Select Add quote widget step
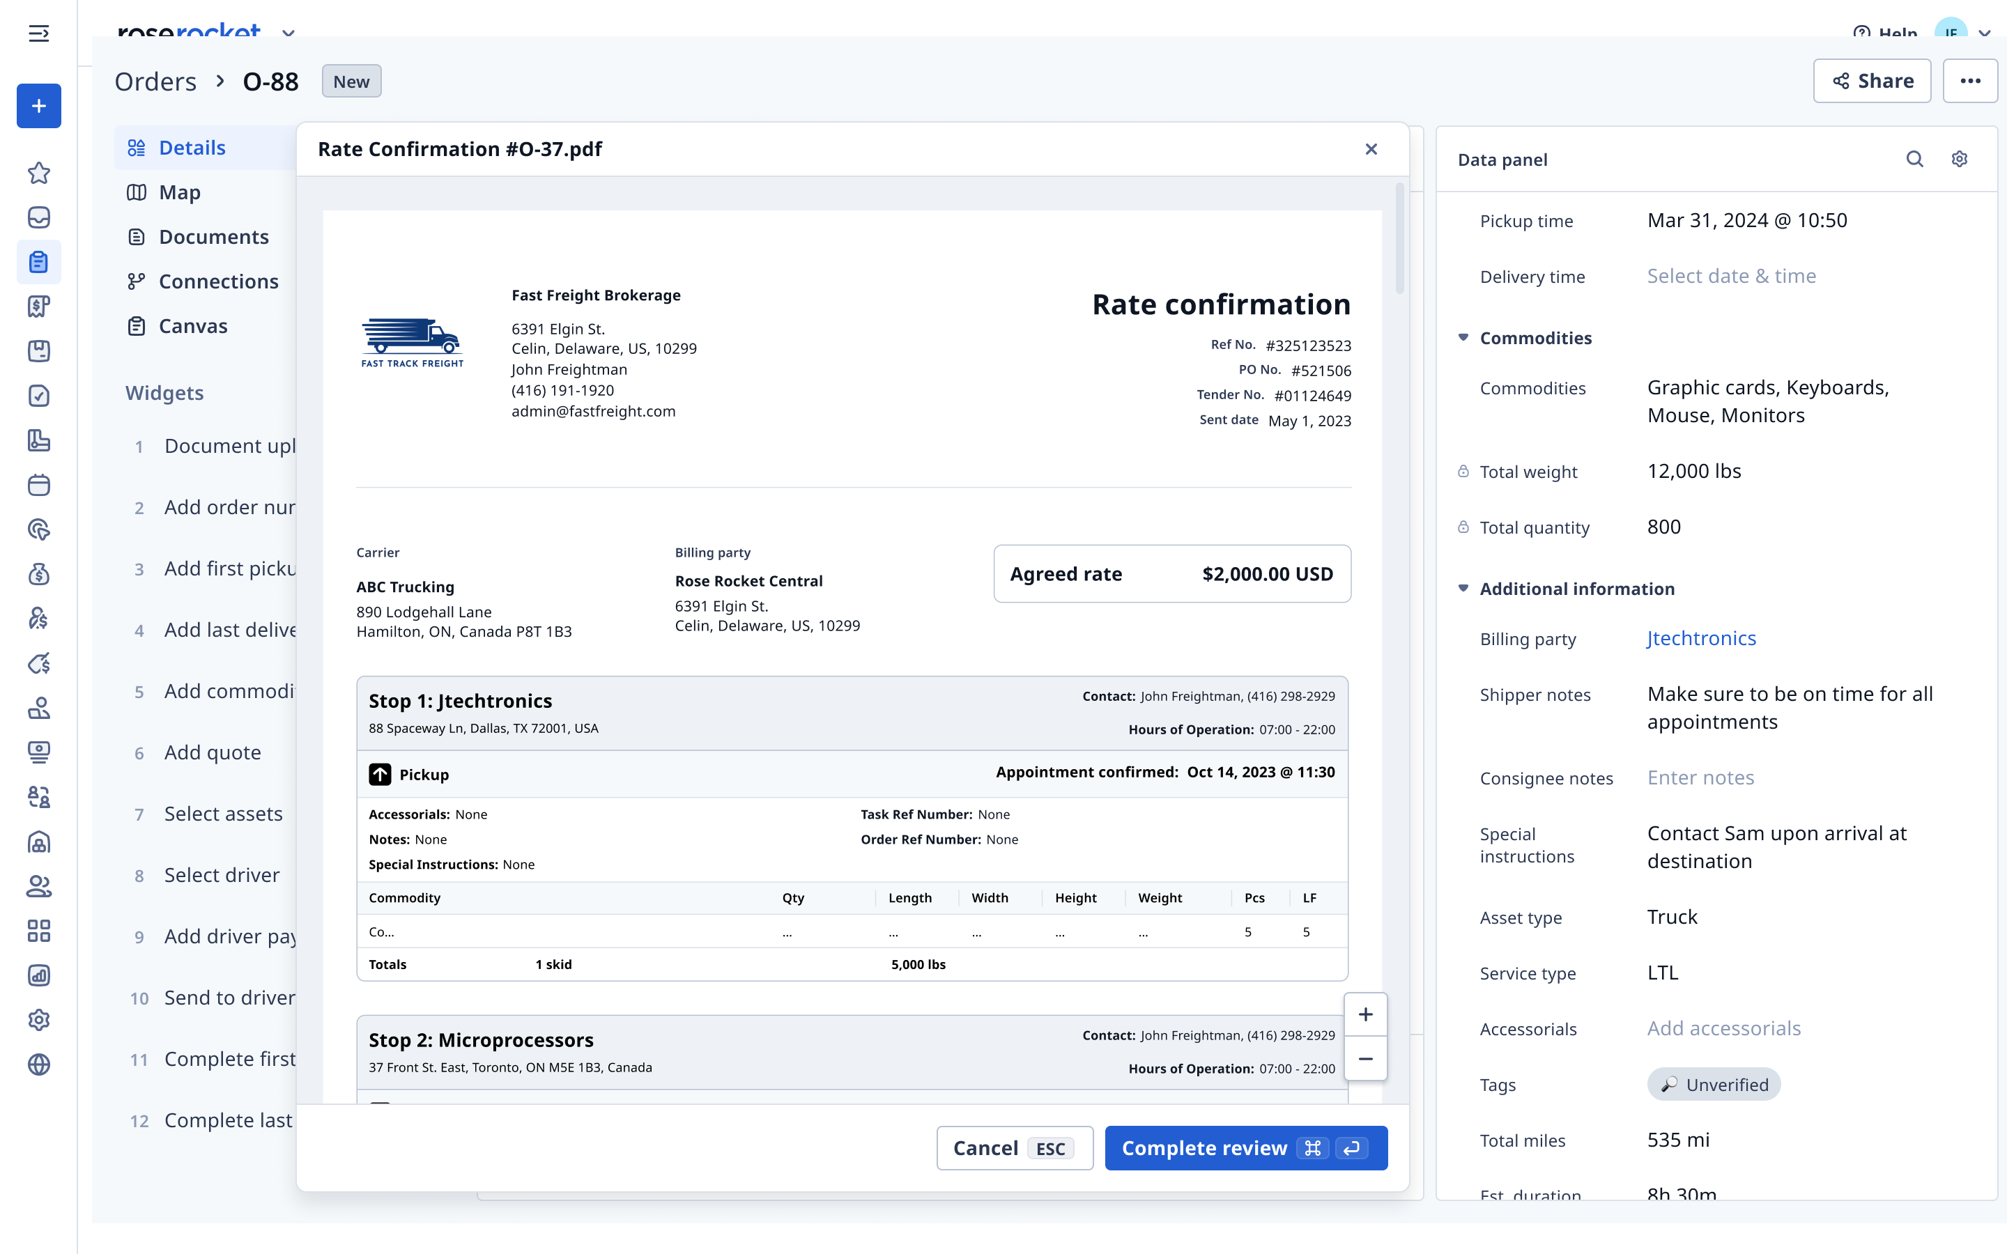2007x1254 pixels. [213, 752]
